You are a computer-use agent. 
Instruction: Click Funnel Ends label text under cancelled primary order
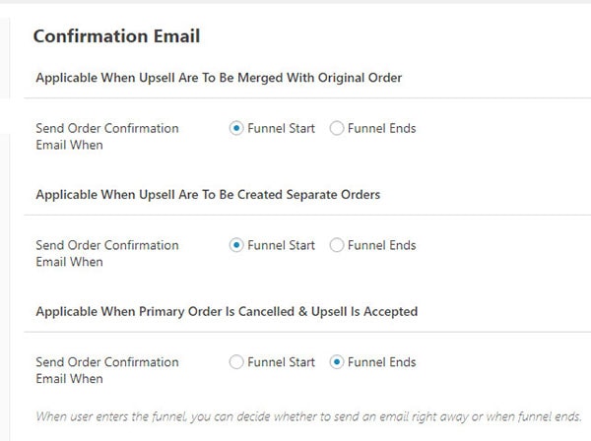[x=381, y=362]
